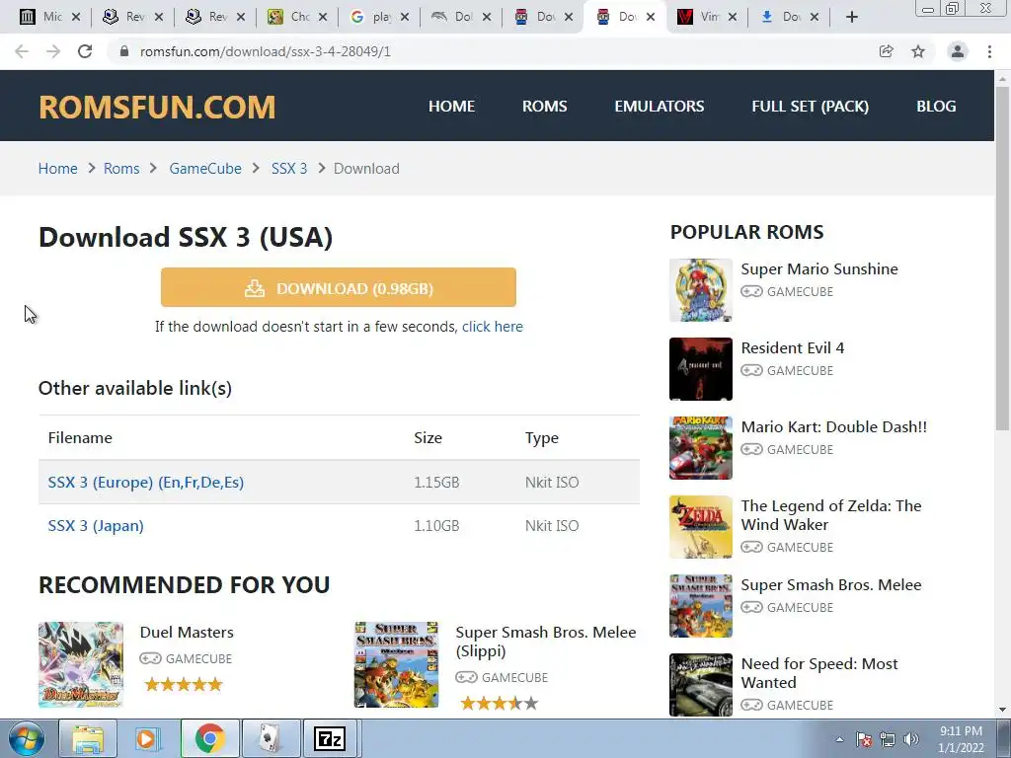Screen dimensions: 1011x758
Task: Click the volume speaker tray icon
Action: (x=911, y=739)
